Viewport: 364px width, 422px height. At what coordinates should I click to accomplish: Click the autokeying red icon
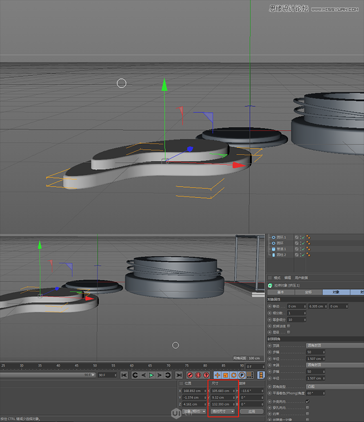198,375
